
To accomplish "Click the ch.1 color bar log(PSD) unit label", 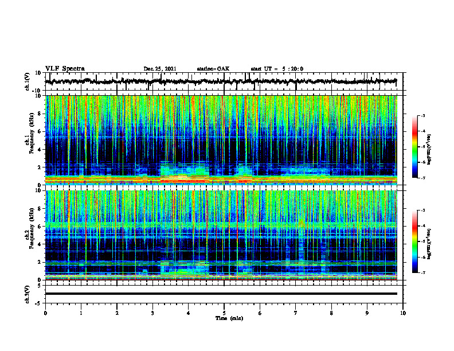I will 429,149.
